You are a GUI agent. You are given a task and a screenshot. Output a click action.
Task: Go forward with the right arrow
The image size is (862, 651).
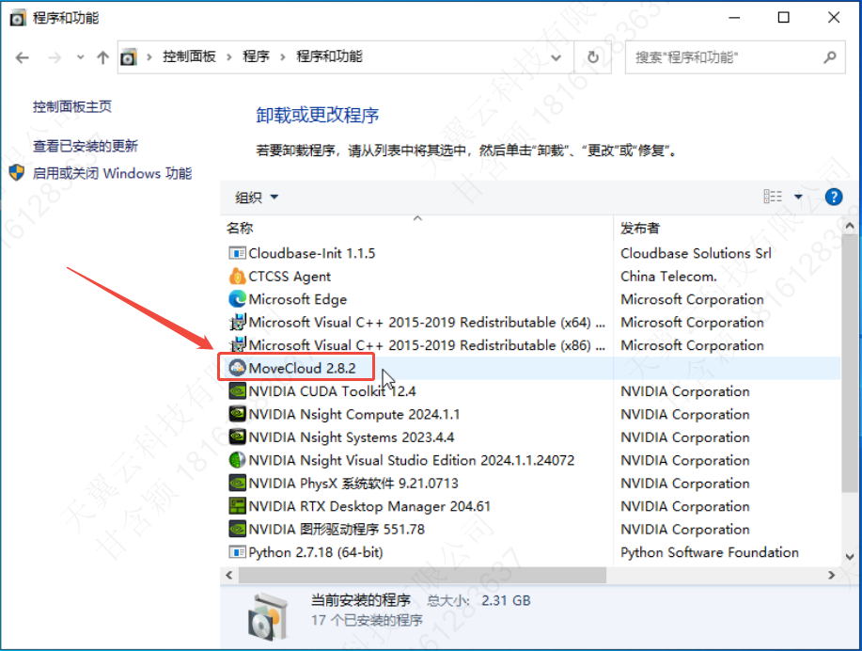point(54,57)
